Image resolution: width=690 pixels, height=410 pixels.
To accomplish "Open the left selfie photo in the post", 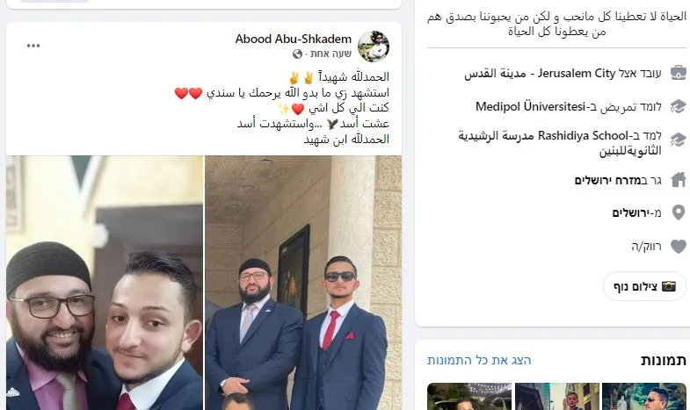I will point(105,283).
